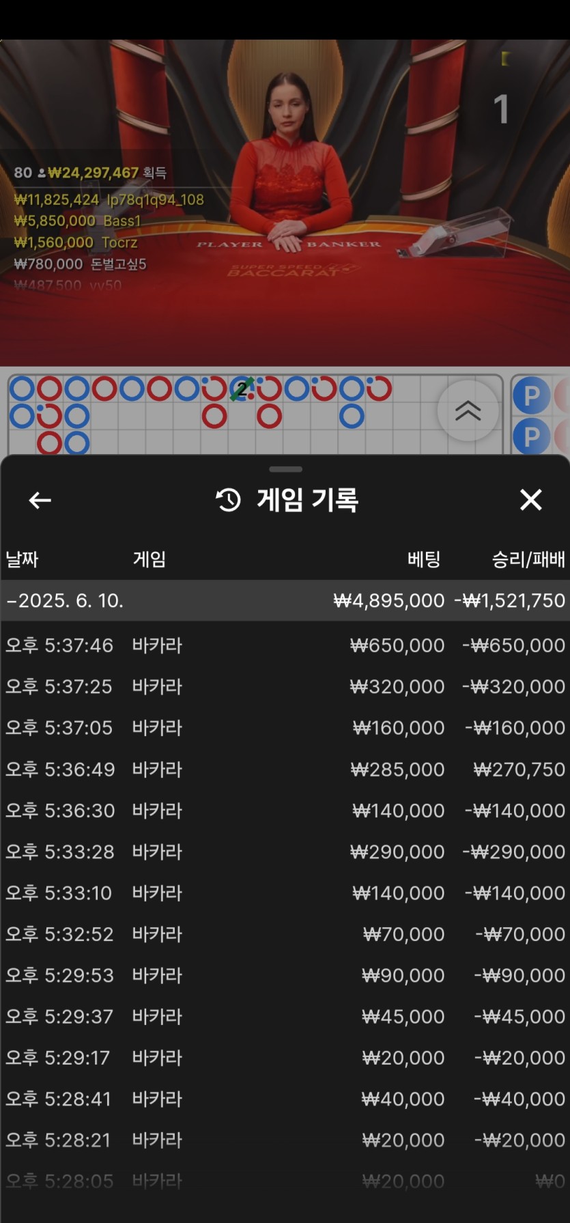Expand the roadmap with double chevron button

(468, 410)
